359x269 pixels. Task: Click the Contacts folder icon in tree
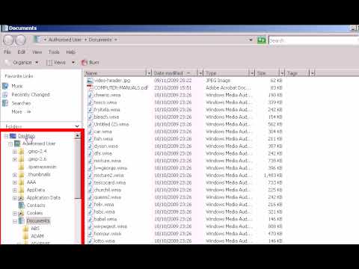[x=22, y=205]
